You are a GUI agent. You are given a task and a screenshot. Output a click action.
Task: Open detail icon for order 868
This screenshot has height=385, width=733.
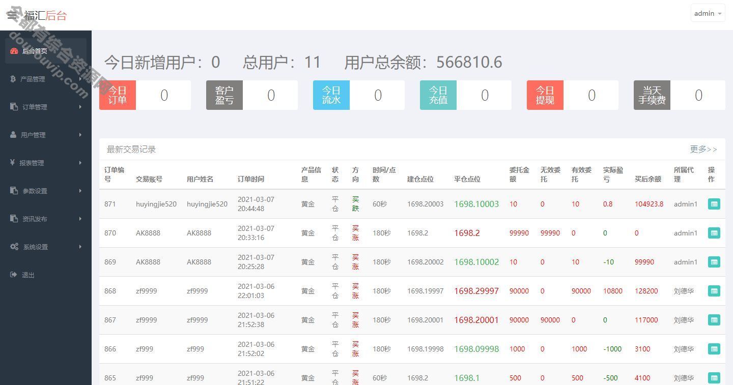coord(714,291)
